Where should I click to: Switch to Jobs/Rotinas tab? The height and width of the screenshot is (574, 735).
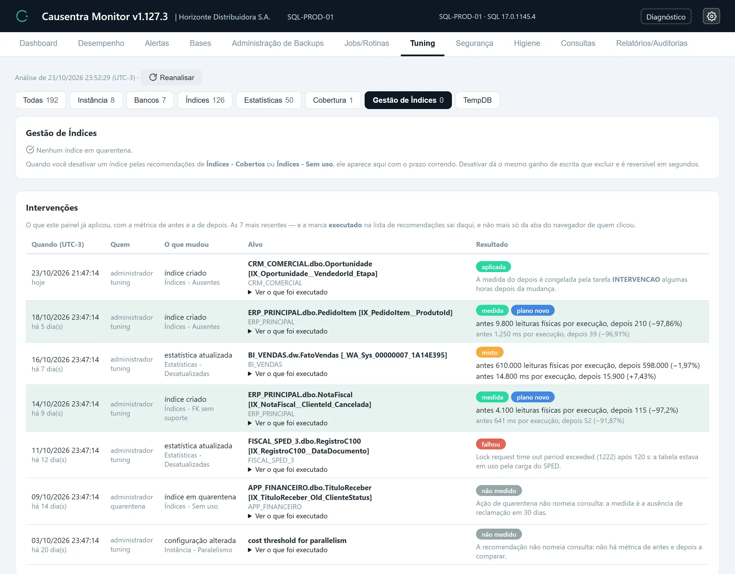366,43
